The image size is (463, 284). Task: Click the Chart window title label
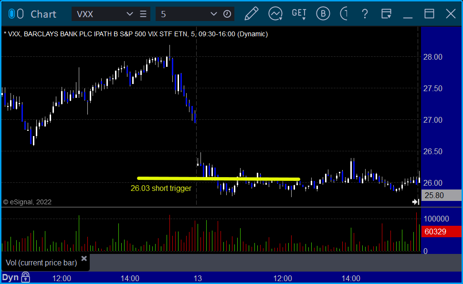point(43,14)
